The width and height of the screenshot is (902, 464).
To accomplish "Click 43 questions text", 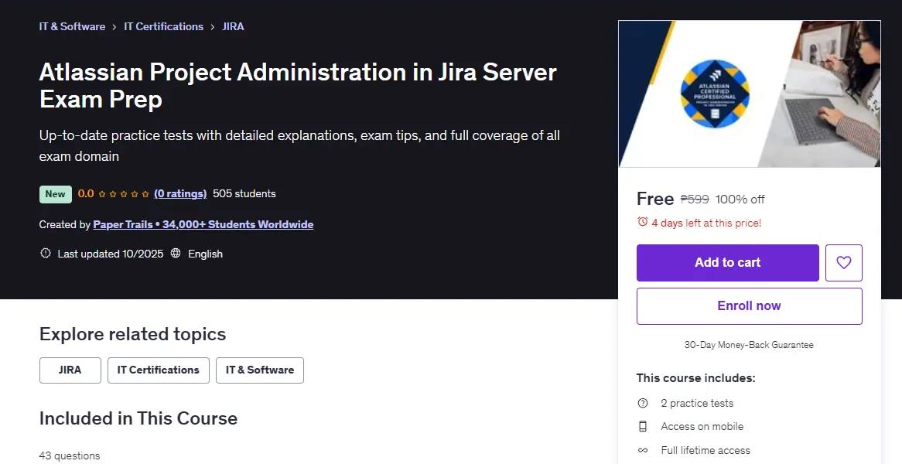I will tap(70, 455).
